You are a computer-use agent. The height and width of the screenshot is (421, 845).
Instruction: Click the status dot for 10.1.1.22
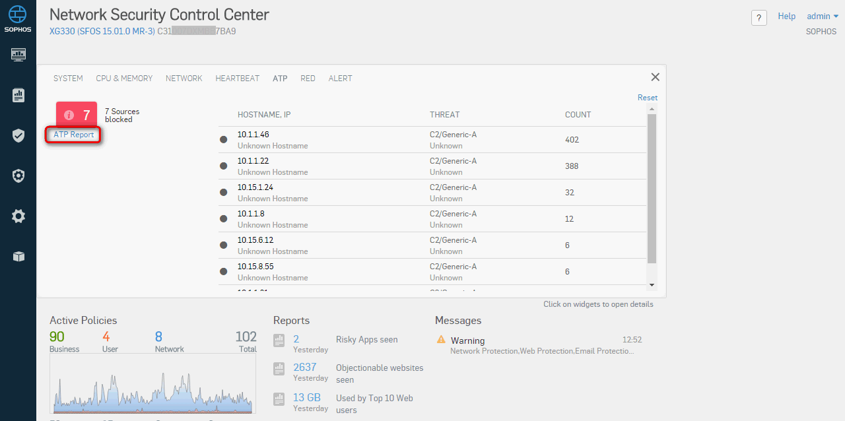coord(224,166)
